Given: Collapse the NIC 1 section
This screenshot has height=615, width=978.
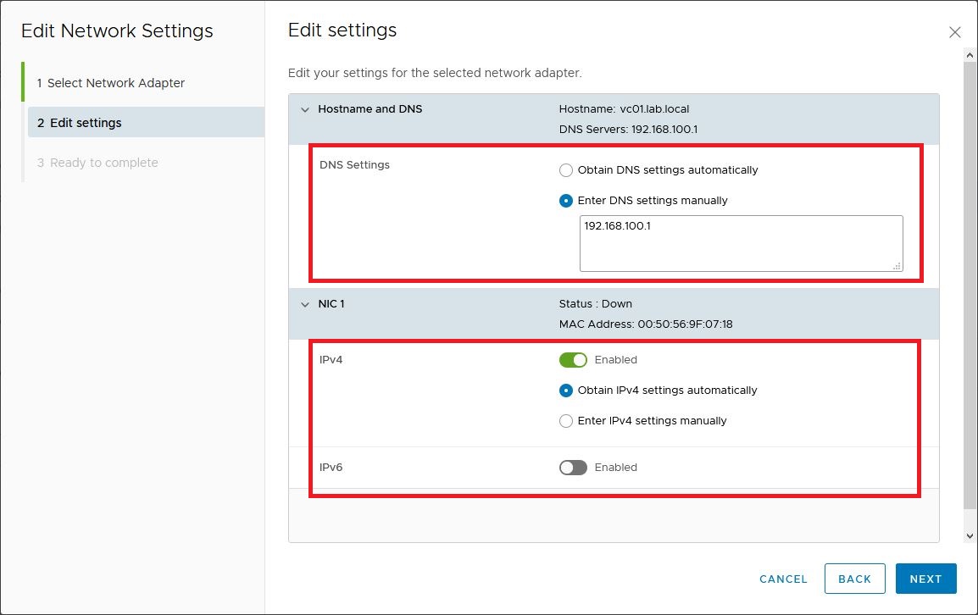Looking at the screenshot, I should point(305,304).
